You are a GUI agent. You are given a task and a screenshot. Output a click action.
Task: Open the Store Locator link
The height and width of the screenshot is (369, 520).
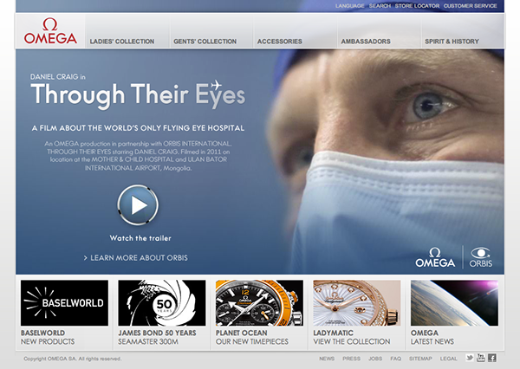(417, 6)
